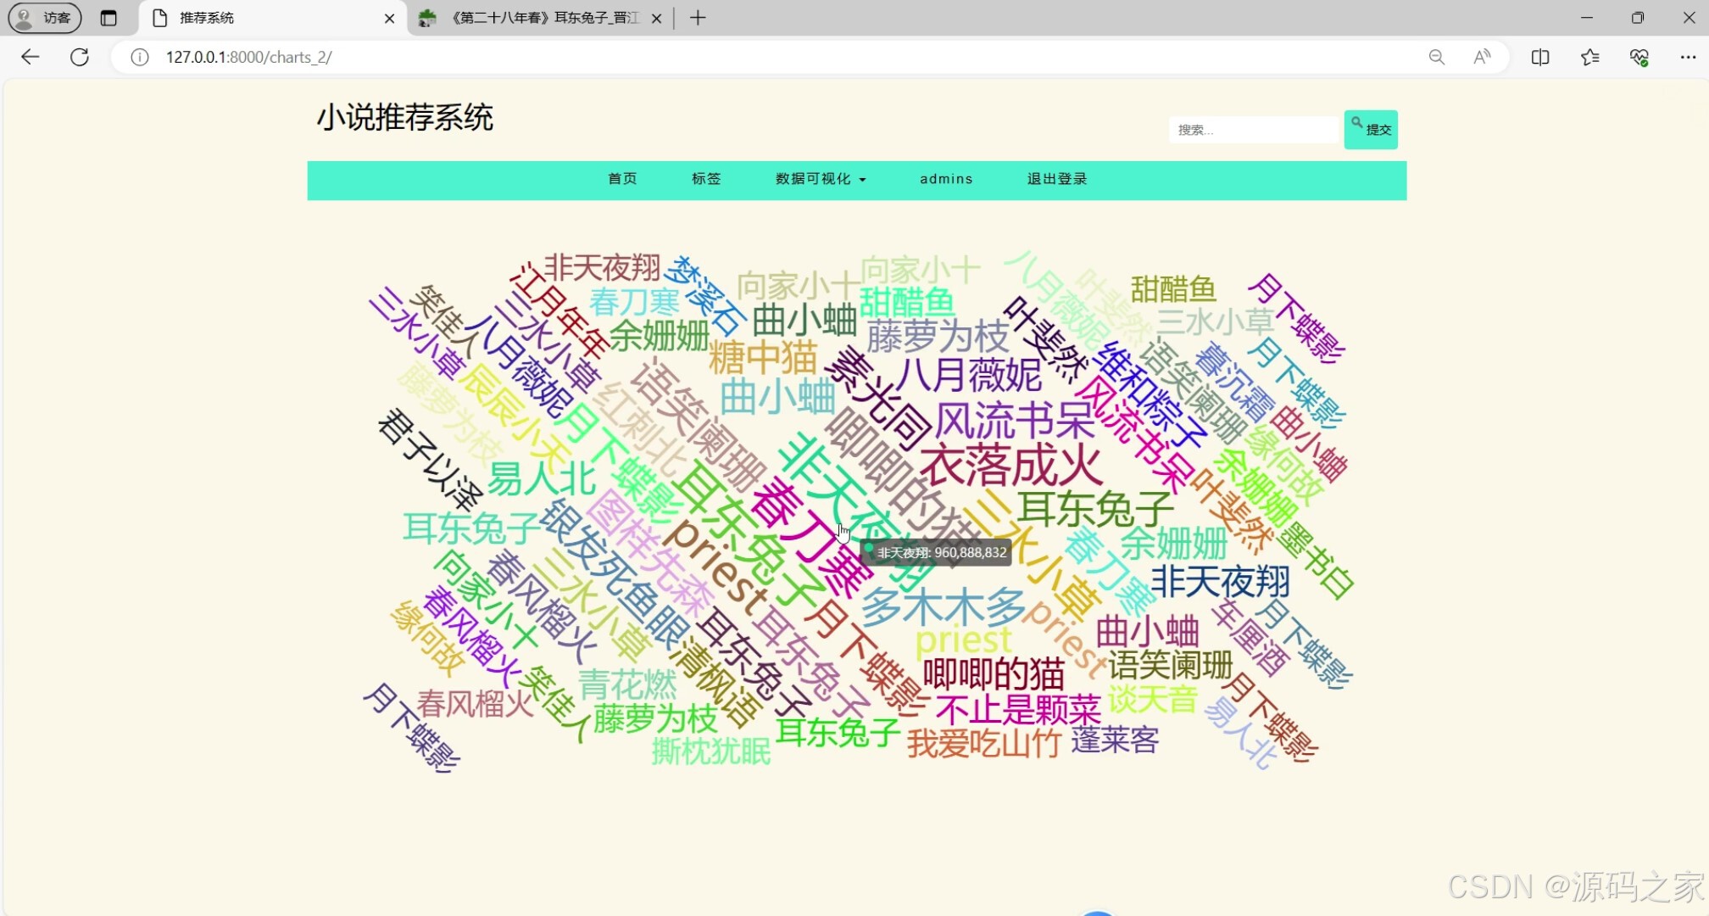1709x916 pixels.
Task: Click the 首页 menu item
Action: tap(621, 179)
